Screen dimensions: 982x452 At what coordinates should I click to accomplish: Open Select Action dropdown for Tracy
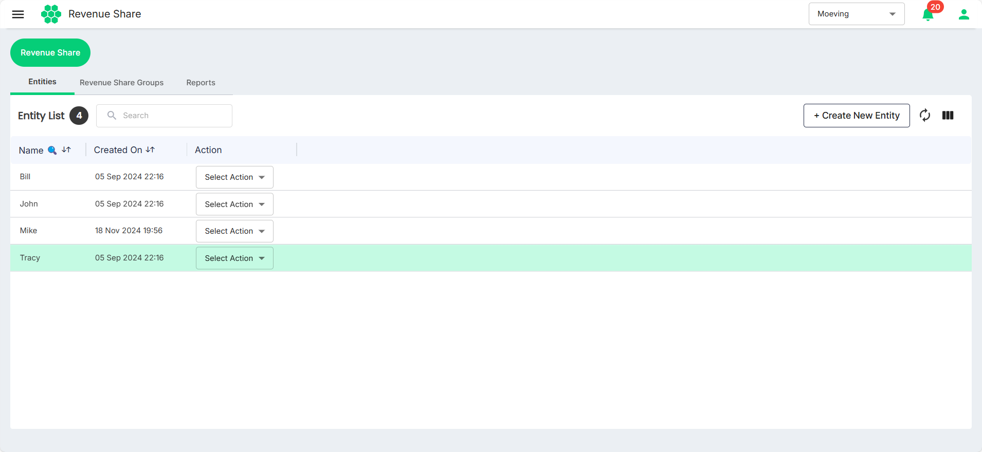[x=234, y=258]
